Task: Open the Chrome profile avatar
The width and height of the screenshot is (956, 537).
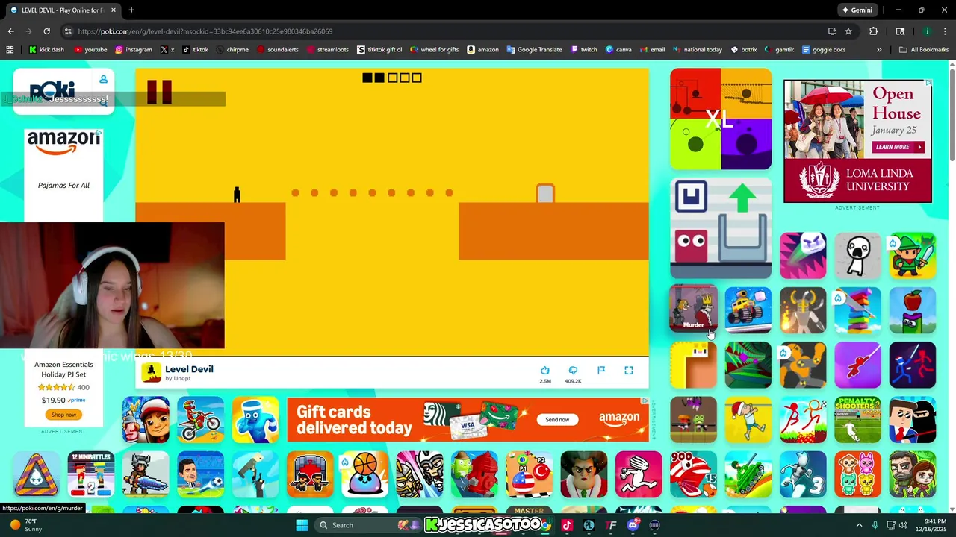Action: pos(927,31)
